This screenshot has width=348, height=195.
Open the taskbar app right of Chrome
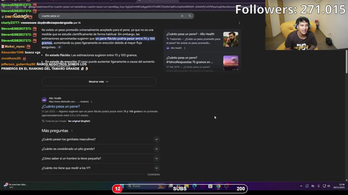click(x=226, y=186)
